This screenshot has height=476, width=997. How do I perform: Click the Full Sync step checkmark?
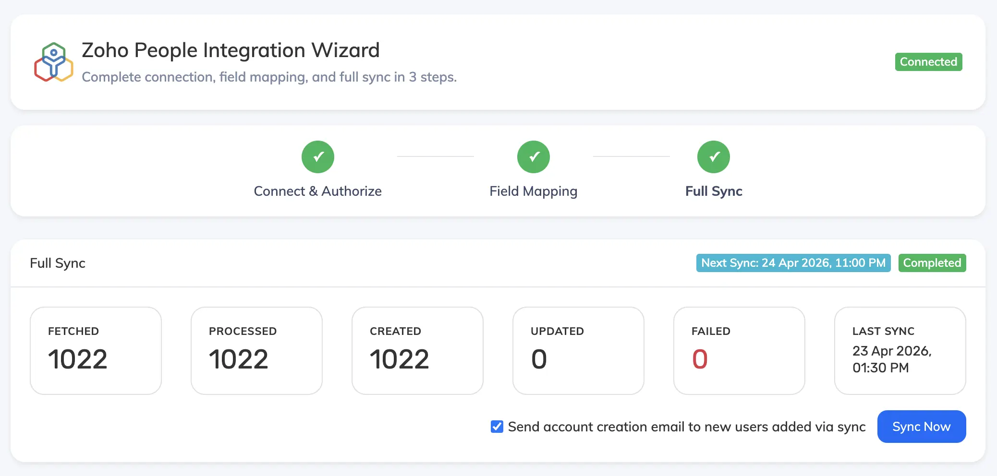pos(714,157)
